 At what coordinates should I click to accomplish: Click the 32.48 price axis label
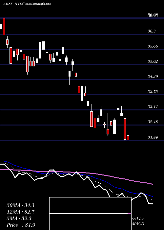coord(153,122)
